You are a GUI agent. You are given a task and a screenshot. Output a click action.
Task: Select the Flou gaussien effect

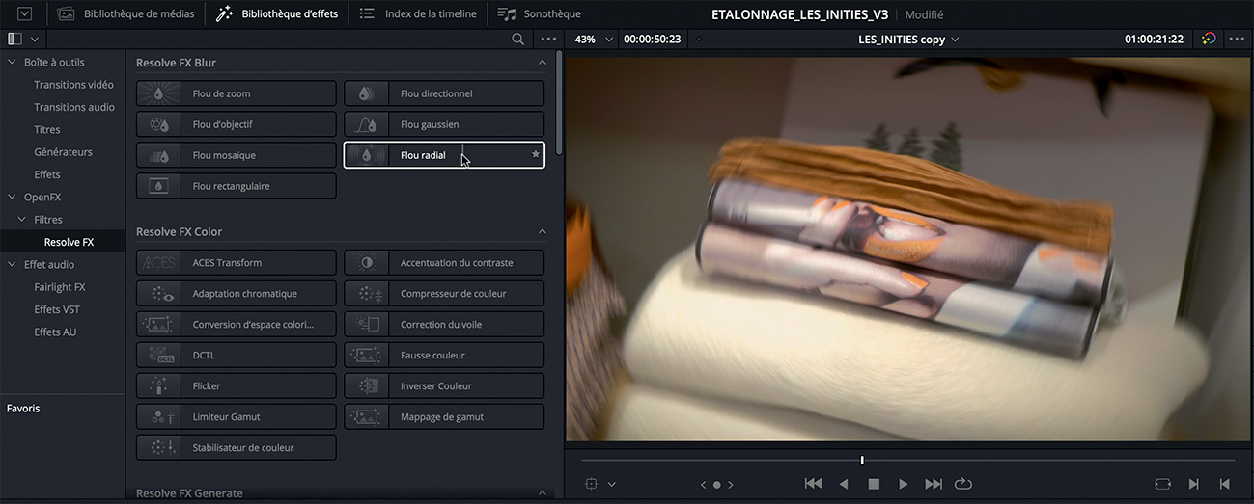tap(444, 124)
